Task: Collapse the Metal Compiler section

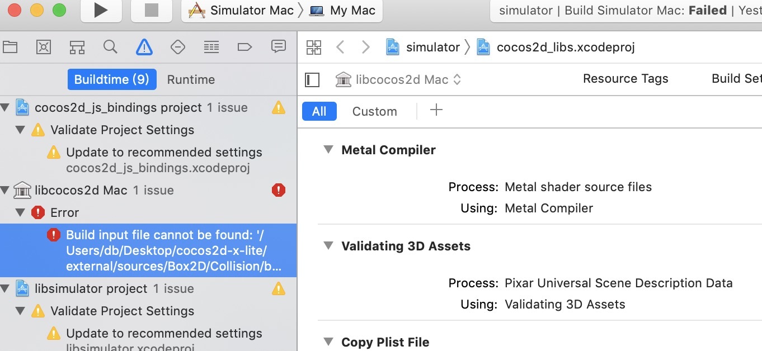Action: 327,150
